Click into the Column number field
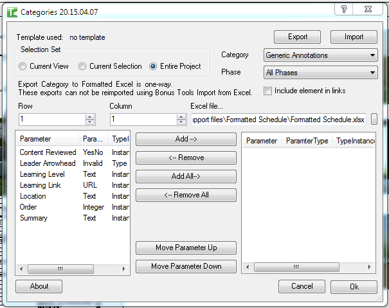Image resolution: width=389 pixels, height=308 pixels. click(143, 120)
